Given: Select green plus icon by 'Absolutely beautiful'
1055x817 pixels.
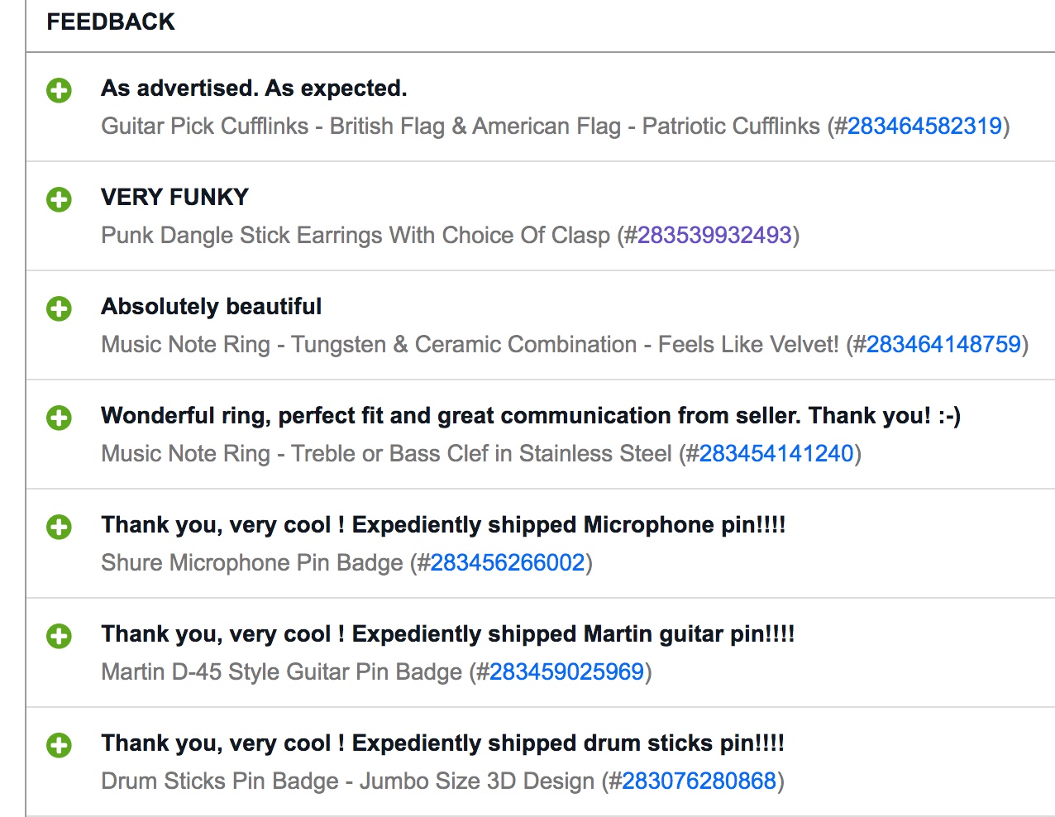Looking at the screenshot, I should tap(59, 308).
